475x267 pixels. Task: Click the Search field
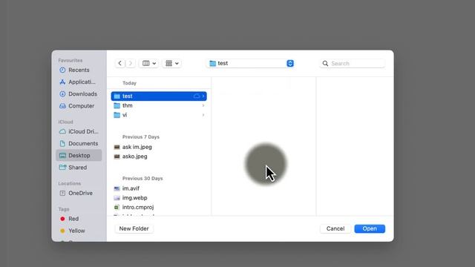click(353, 63)
